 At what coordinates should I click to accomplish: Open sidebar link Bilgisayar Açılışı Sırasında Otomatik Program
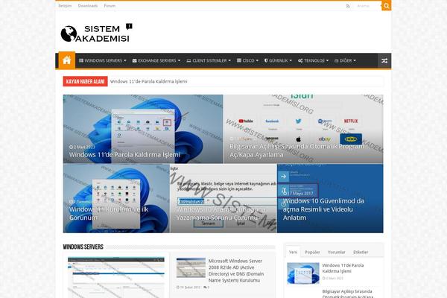pos(348,294)
